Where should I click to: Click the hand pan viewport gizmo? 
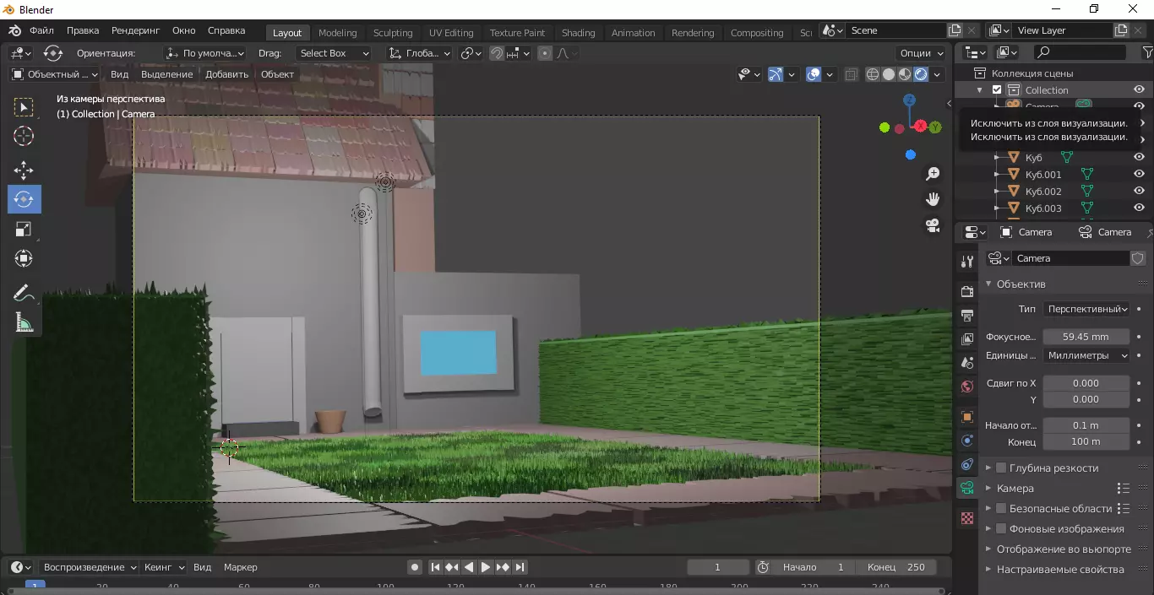click(933, 199)
